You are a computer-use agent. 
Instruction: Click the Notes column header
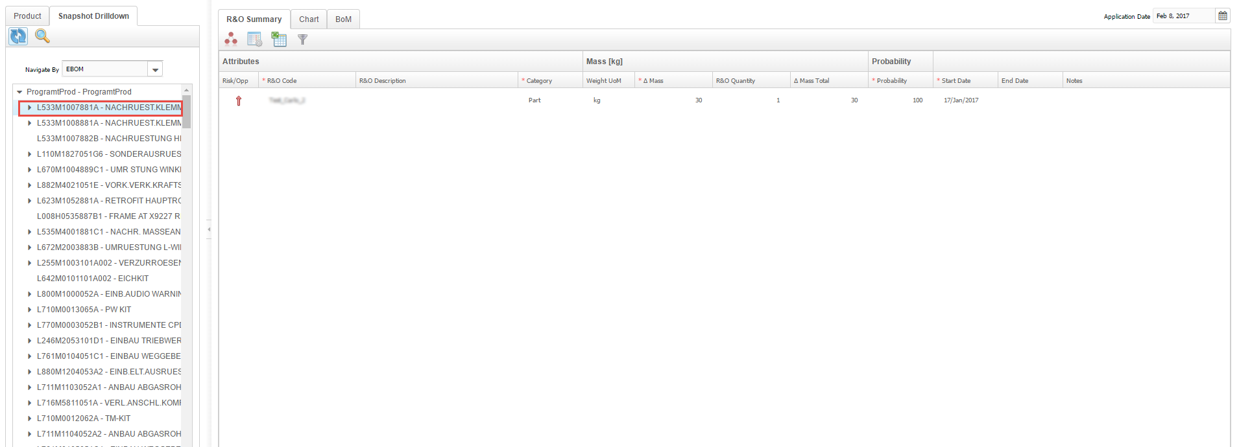click(1146, 80)
